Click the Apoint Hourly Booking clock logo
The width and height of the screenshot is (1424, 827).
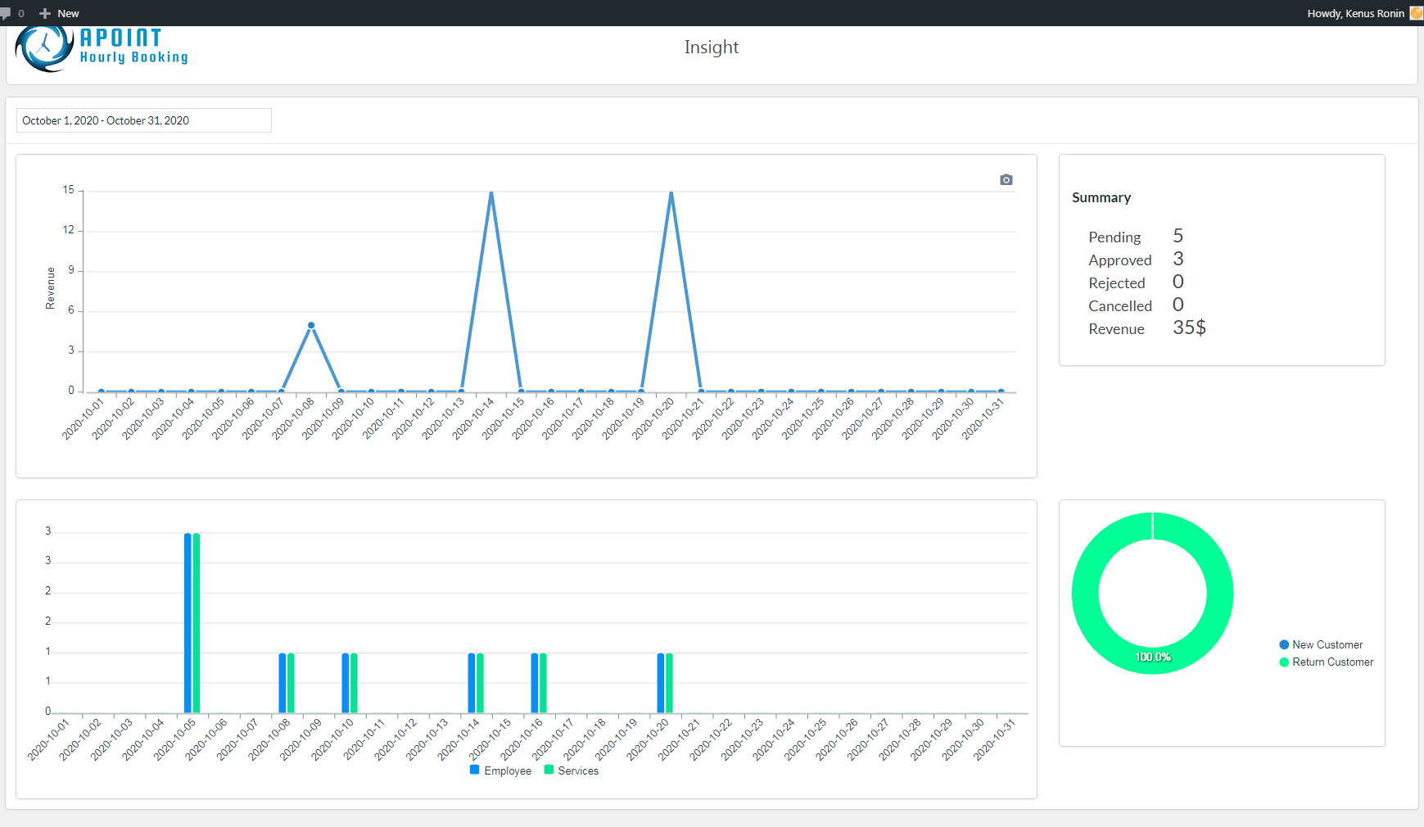click(44, 48)
